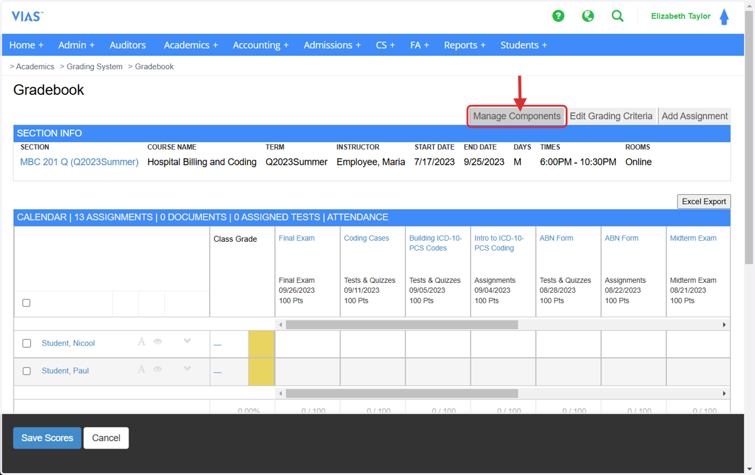Click the Elizabeth Taylor user name
The image size is (755, 475).
681,16
